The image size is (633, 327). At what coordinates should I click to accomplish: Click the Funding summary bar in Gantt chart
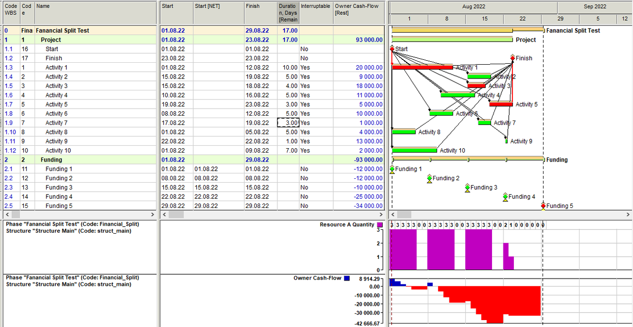pyautogui.click(x=467, y=159)
